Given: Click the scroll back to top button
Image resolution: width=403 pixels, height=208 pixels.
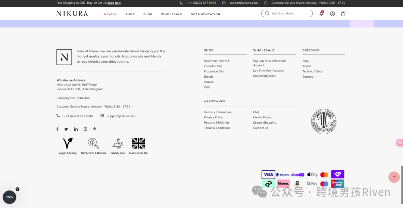Looking at the screenshot, I should click(394, 177).
